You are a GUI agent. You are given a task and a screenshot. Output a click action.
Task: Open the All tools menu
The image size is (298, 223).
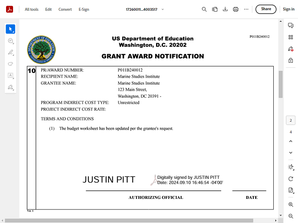[x=32, y=9]
